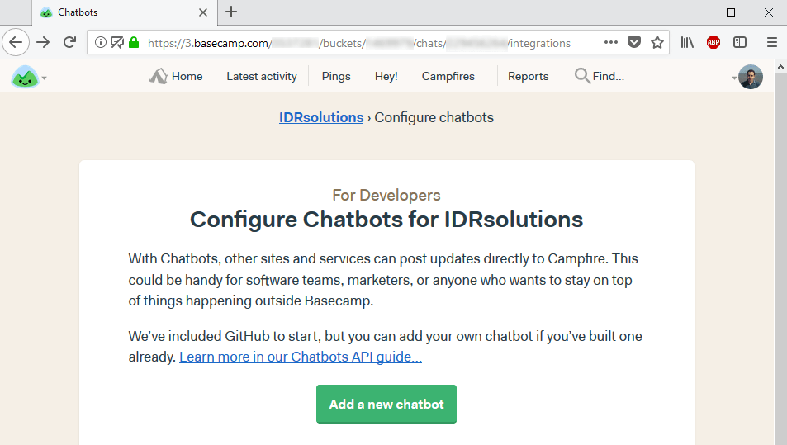Save the page to Pocket

tap(634, 43)
